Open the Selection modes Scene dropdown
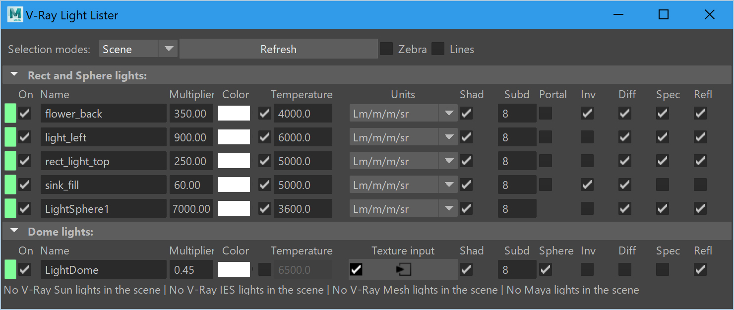 click(138, 49)
